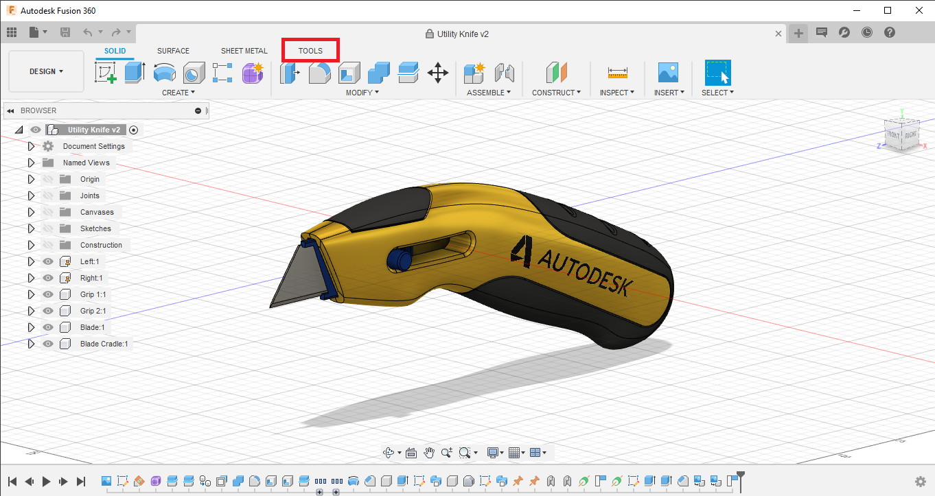Click the Measure icon under Inspect
This screenshot has width=935, height=496.
pos(617,72)
